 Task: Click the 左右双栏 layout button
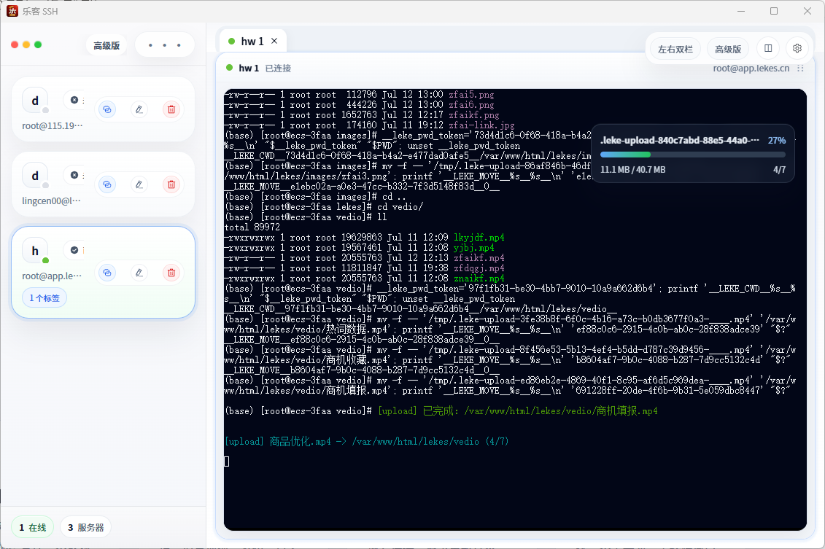click(x=675, y=49)
